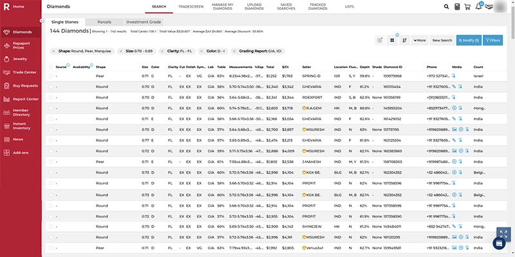Click the Modify (5) button

coord(469,40)
